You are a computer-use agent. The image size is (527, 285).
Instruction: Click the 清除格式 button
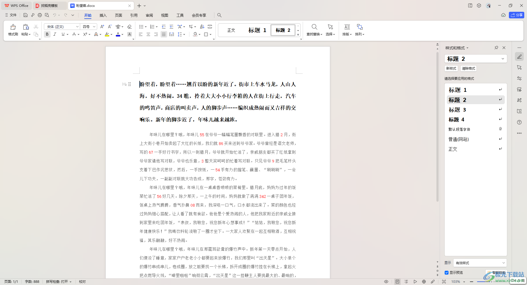(x=468, y=69)
